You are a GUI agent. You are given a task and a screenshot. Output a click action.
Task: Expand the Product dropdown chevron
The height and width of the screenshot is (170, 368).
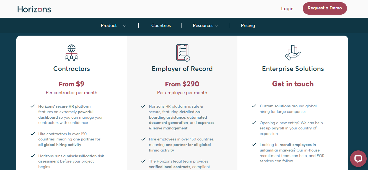125,26
